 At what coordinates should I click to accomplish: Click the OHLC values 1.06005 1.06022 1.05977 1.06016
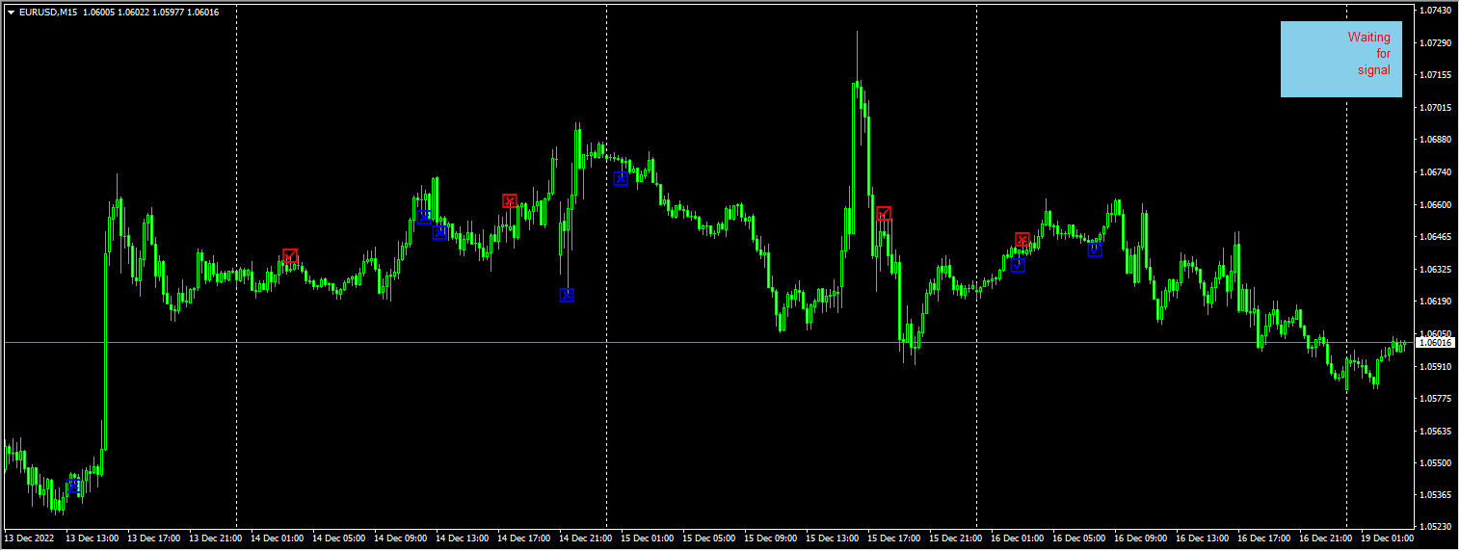pyautogui.click(x=150, y=13)
